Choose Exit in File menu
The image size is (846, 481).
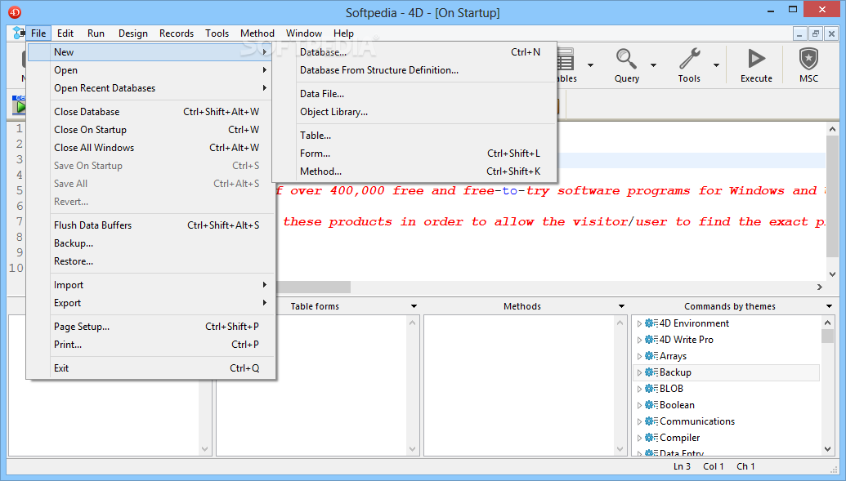pos(151,368)
